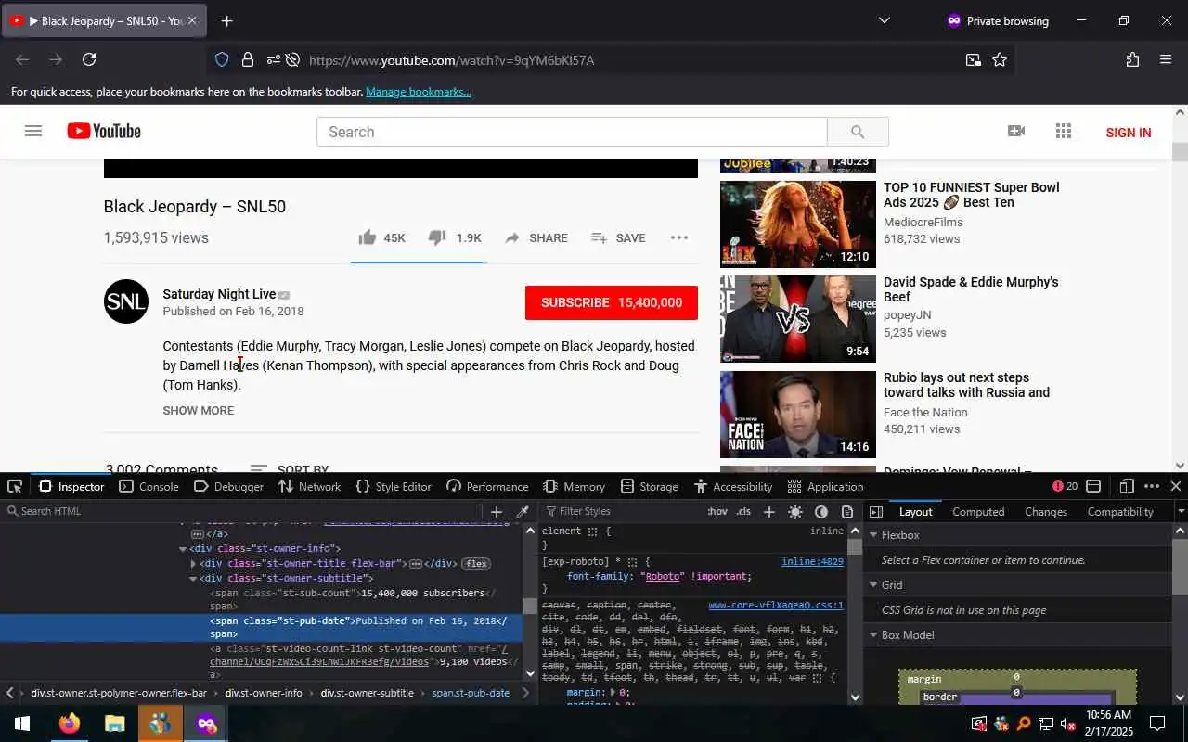
Task: Open the Firefox application hamburger menu
Action: (1166, 59)
